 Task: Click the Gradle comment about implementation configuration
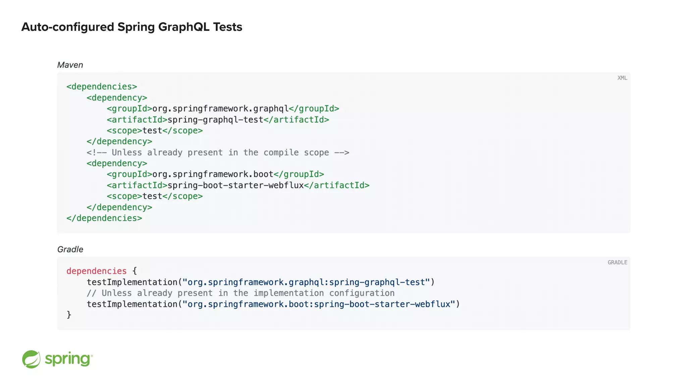[x=241, y=293]
